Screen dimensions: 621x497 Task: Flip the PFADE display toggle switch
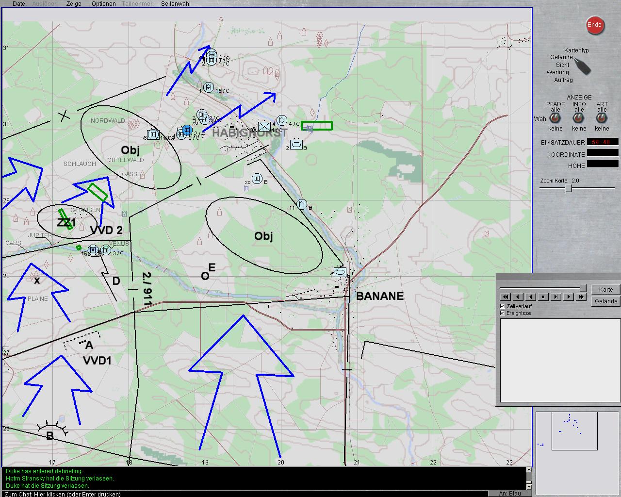[x=555, y=118]
